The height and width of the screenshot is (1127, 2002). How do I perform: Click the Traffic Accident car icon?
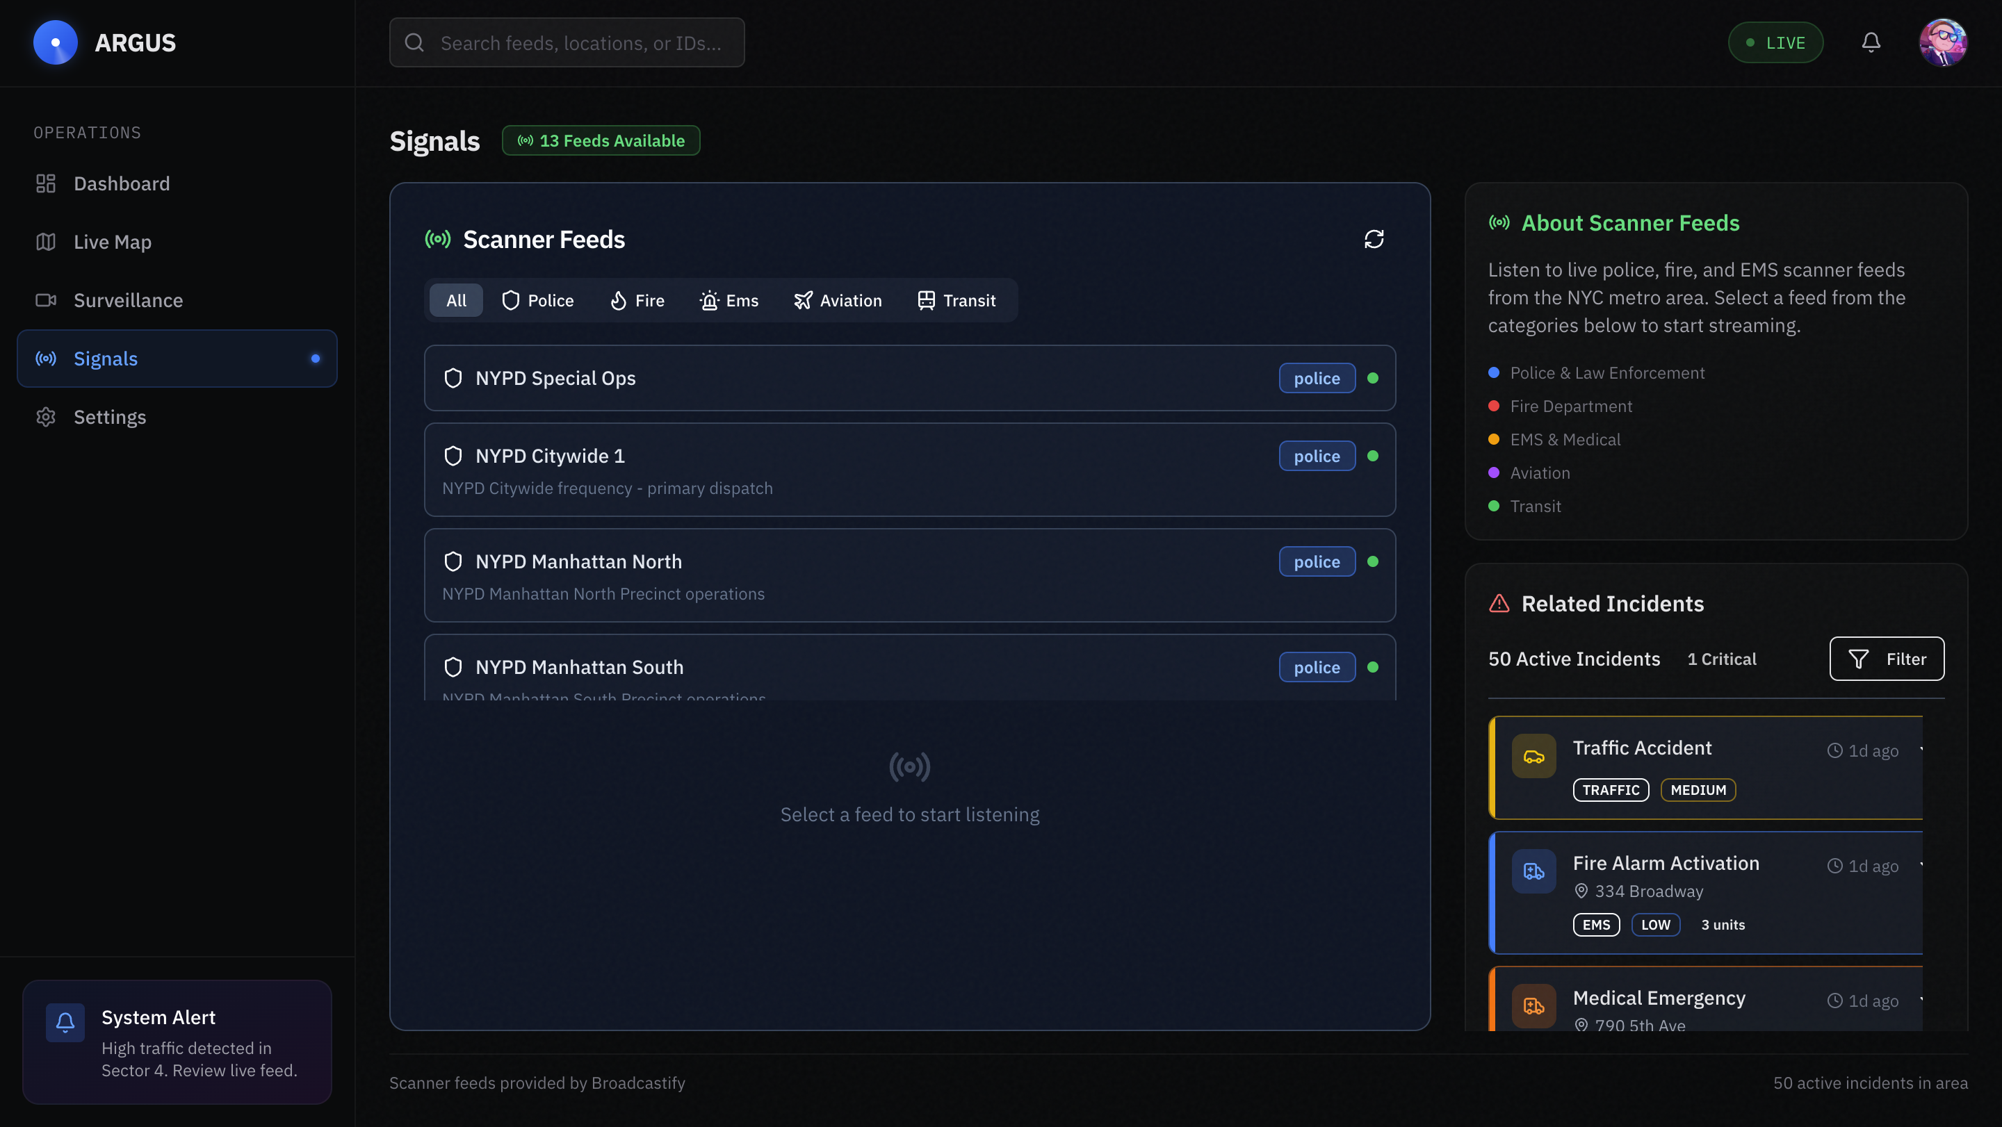(x=1533, y=756)
